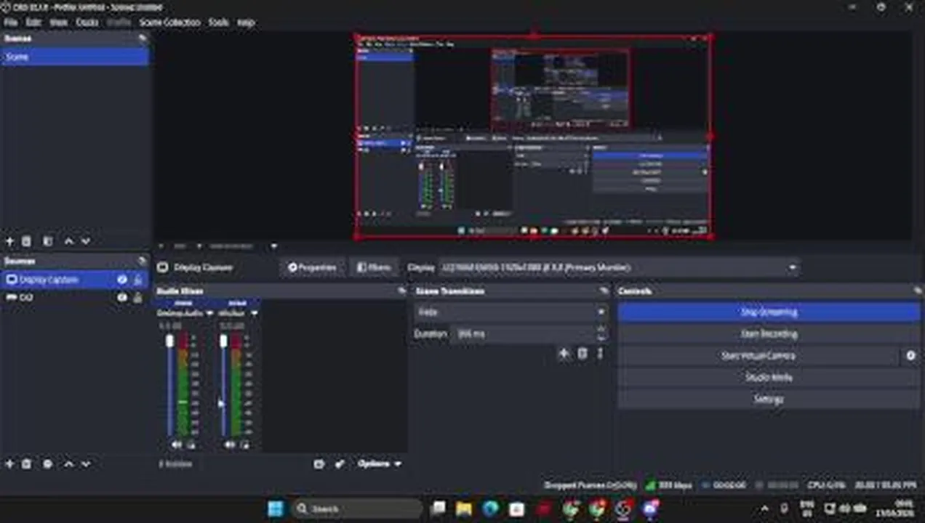Open the Tools menu
Image resolution: width=925 pixels, height=523 pixels.
coord(218,23)
